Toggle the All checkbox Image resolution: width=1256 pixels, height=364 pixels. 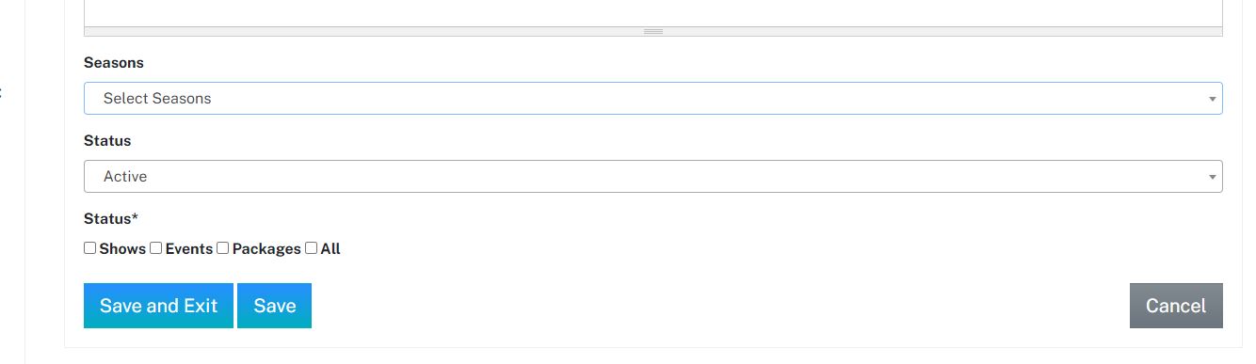[x=311, y=248]
